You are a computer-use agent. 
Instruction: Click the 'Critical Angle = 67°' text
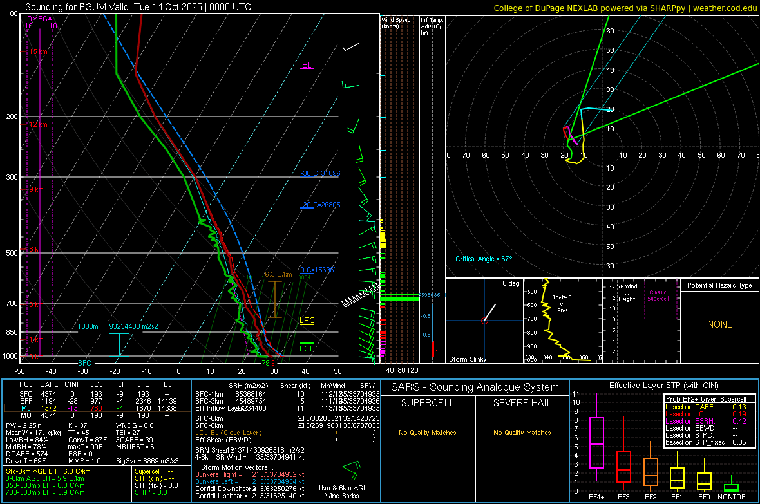click(x=484, y=259)
